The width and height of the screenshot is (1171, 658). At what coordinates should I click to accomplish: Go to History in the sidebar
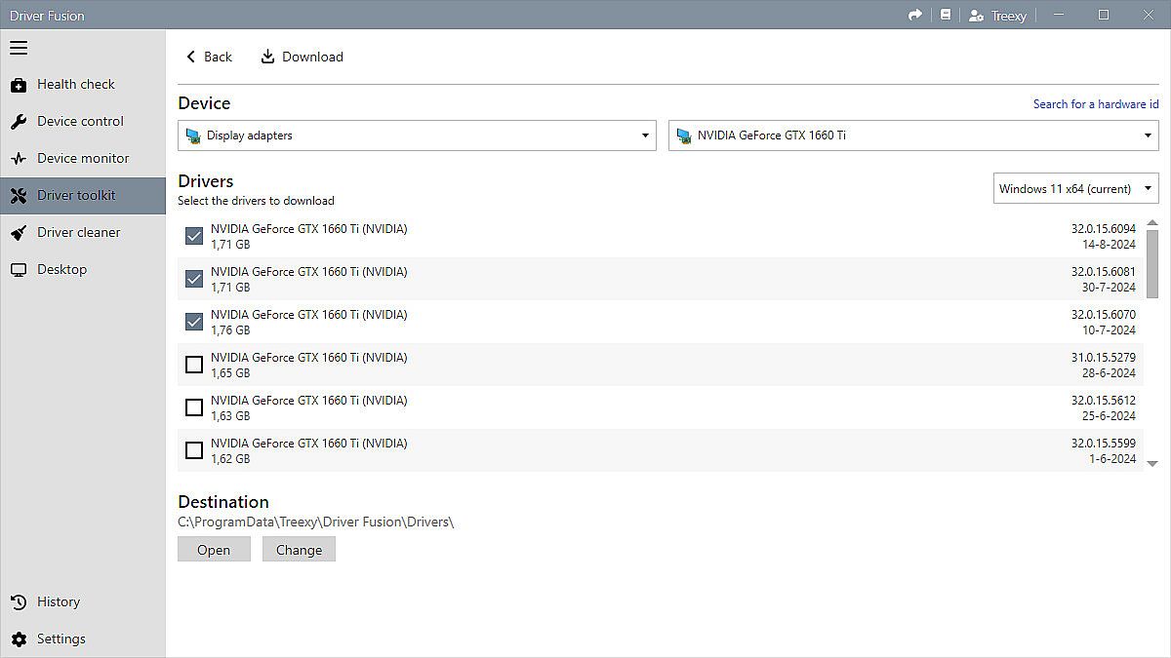pos(58,602)
